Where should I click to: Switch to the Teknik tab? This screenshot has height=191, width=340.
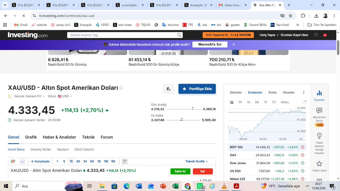(88, 137)
